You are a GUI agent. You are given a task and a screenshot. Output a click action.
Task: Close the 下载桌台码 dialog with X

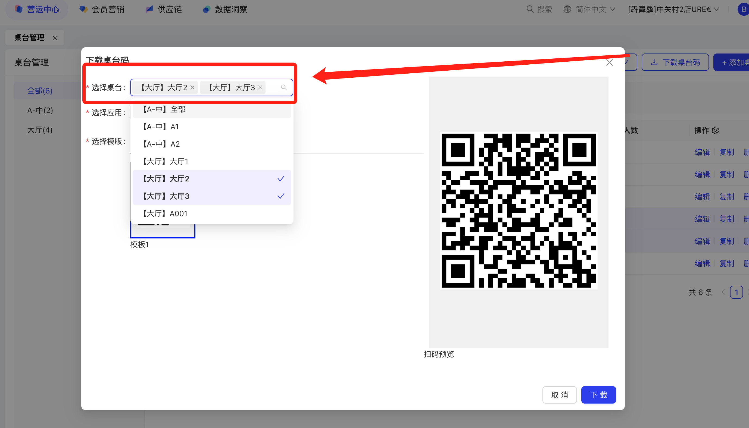coord(609,63)
